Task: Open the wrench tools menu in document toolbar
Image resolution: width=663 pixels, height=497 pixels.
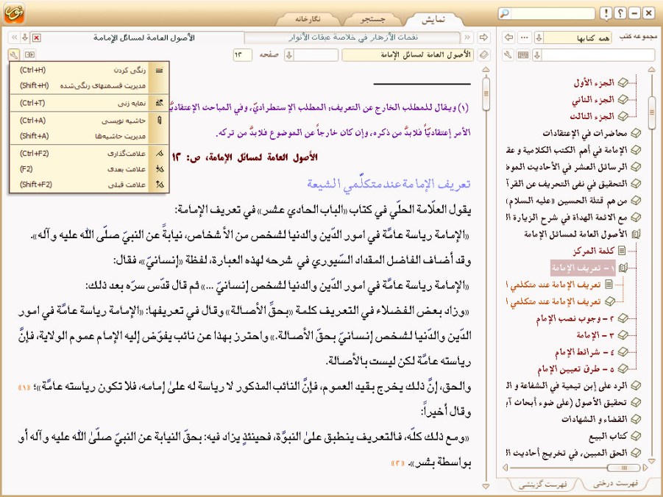Action: pyautogui.click(x=13, y=54)
